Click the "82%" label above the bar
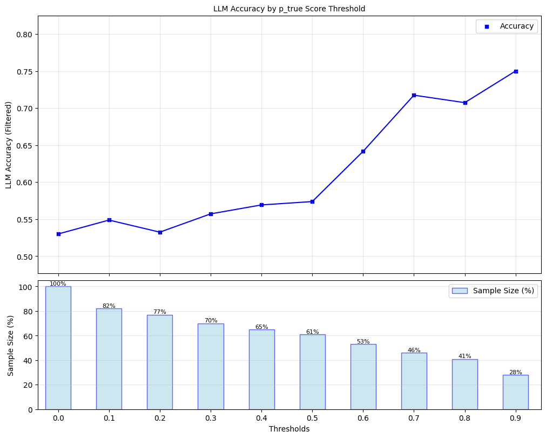Screen dimensions: 546x438 [109, 306]
